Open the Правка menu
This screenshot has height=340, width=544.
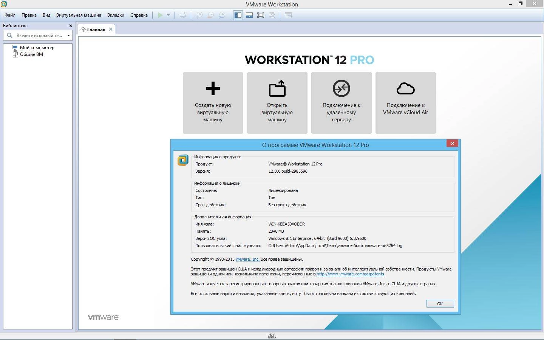coord(29,15)
